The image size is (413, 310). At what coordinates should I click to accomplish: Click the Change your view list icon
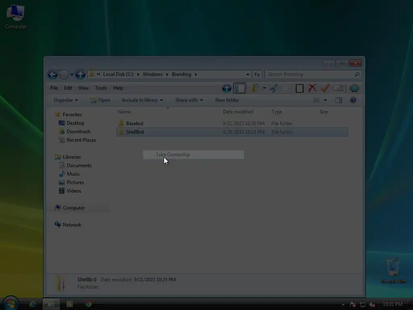(x=316, y=100)
